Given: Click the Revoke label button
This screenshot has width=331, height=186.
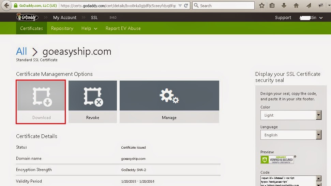Looking at the screenshot, I should click(x=92, y=118).
